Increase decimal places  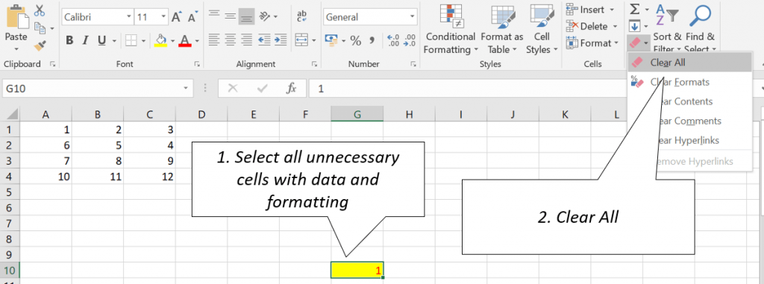tap(392, 40)
